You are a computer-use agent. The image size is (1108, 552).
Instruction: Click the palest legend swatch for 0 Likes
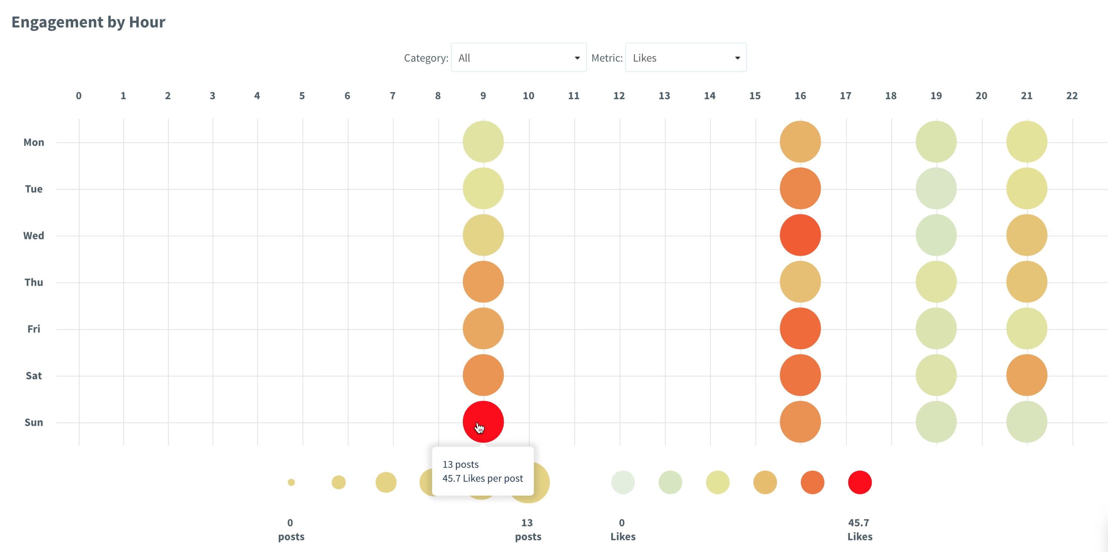(622, 483)
